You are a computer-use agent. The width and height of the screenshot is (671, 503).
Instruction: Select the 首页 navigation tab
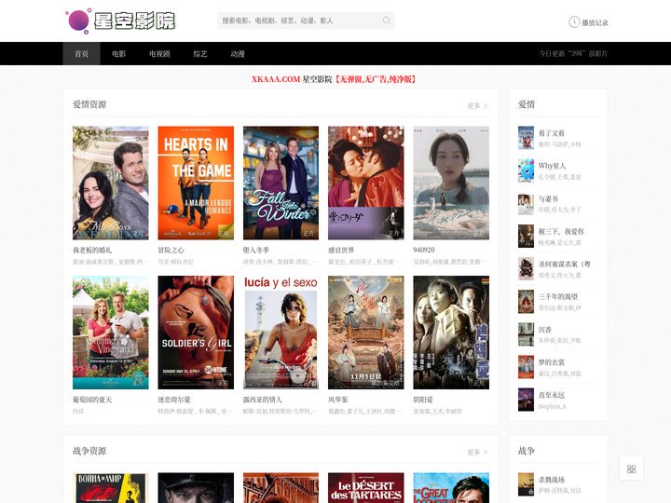(x=81, y=53)
